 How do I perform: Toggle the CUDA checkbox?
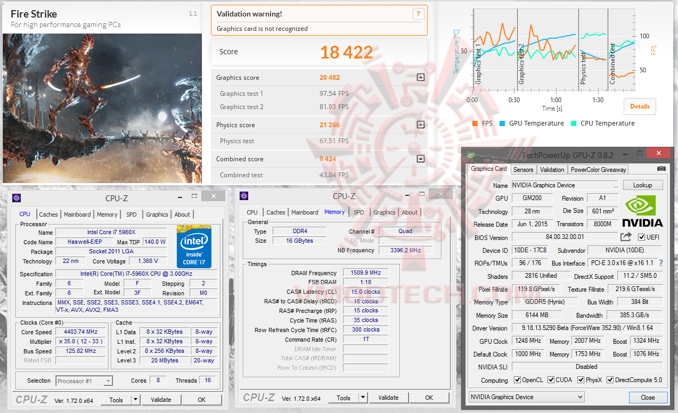click(x=551, y=380)
